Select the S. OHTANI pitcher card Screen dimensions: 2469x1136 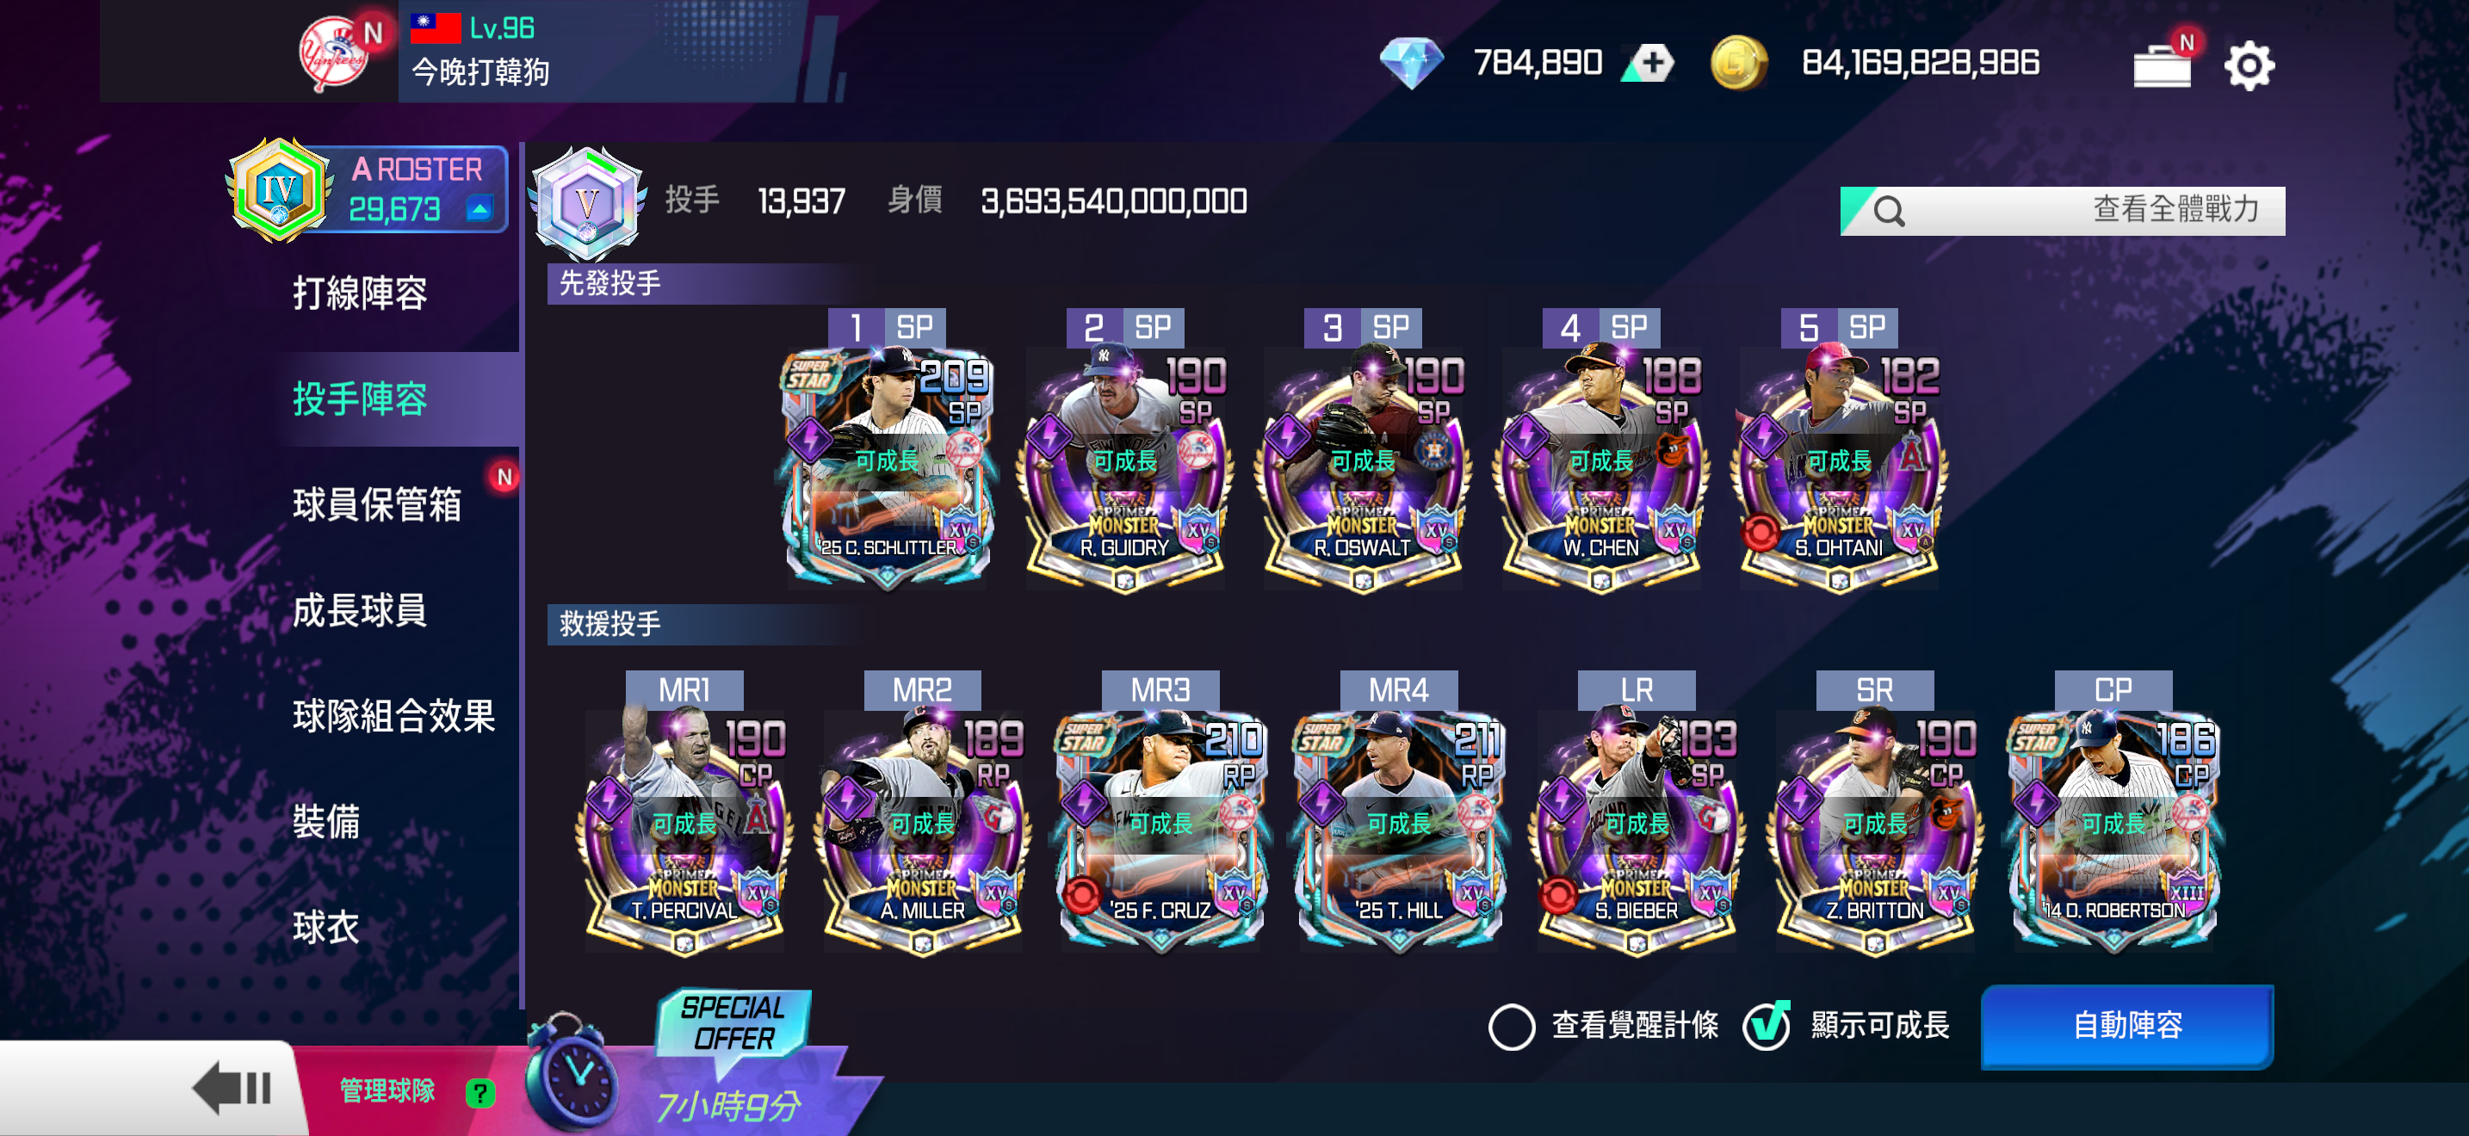click(1838, 468)
